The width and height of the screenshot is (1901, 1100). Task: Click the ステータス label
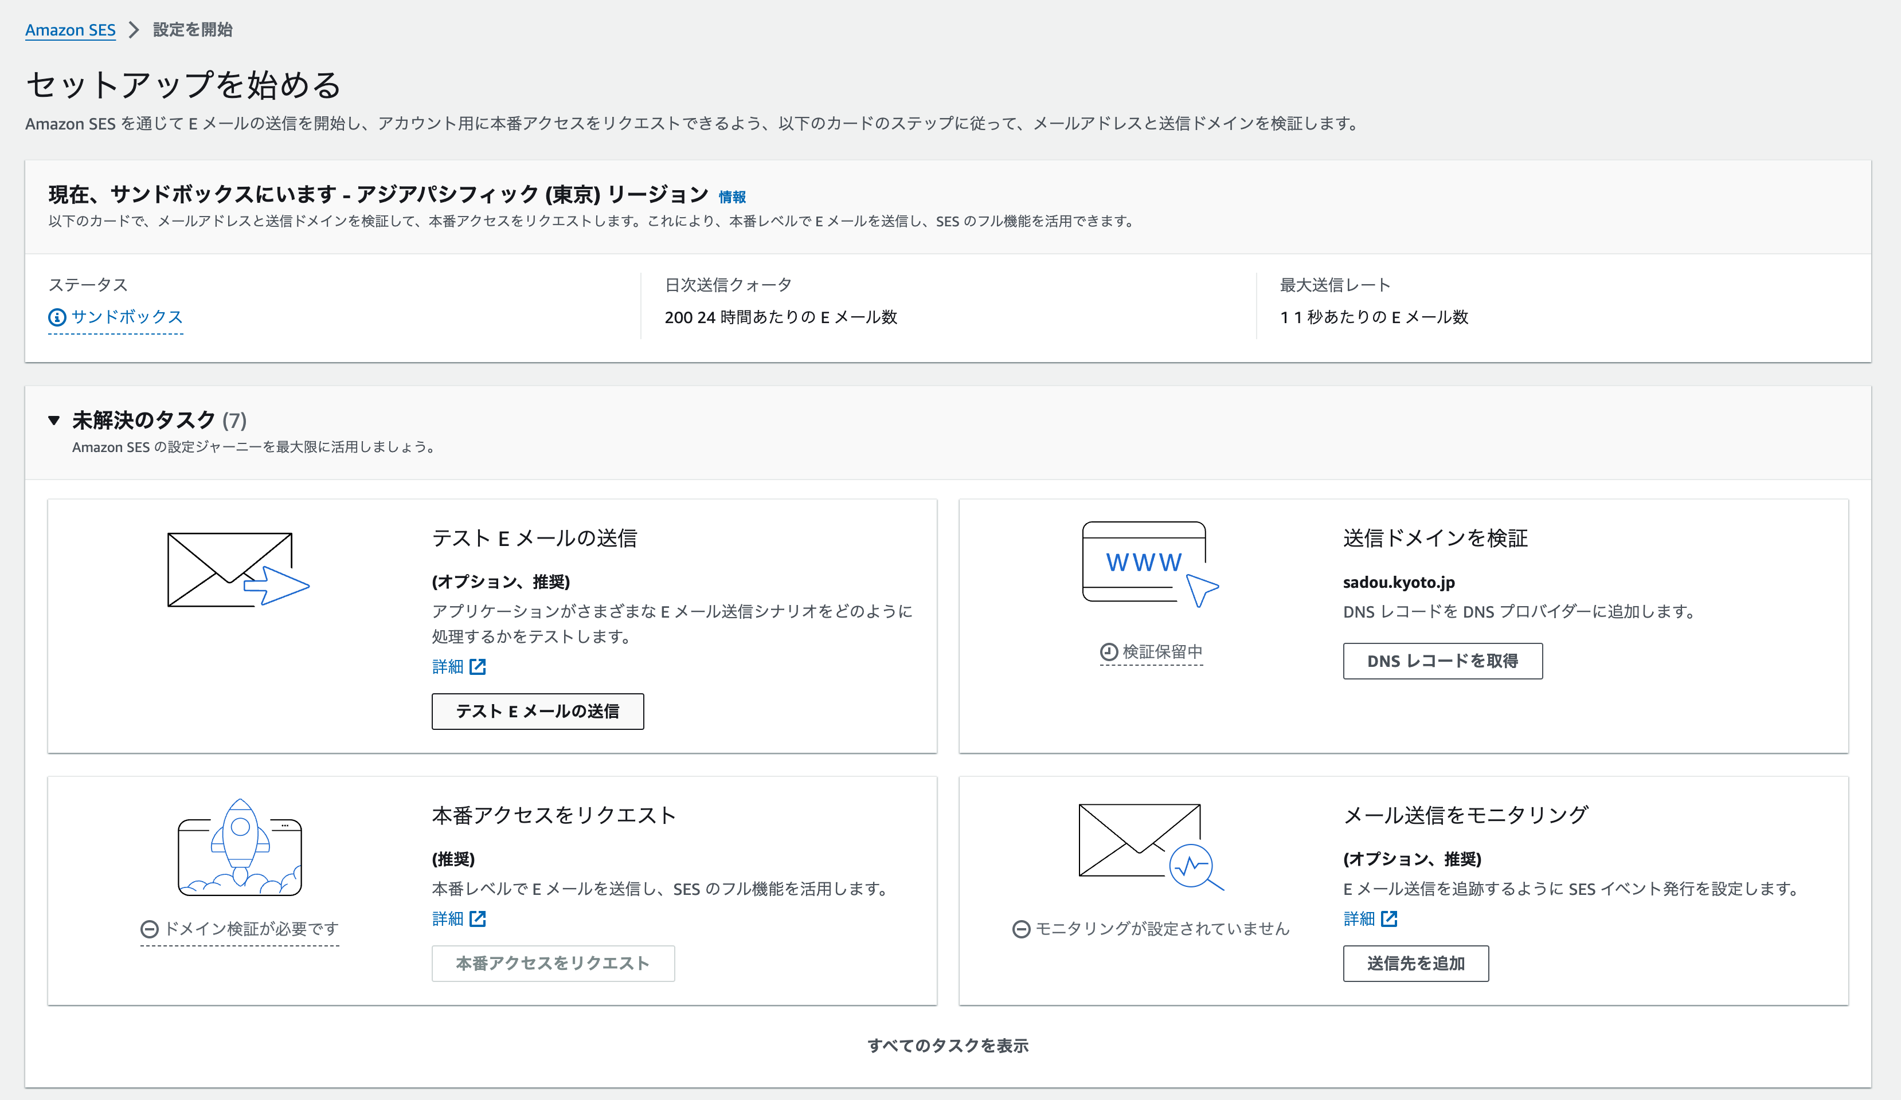pos(88,284)
